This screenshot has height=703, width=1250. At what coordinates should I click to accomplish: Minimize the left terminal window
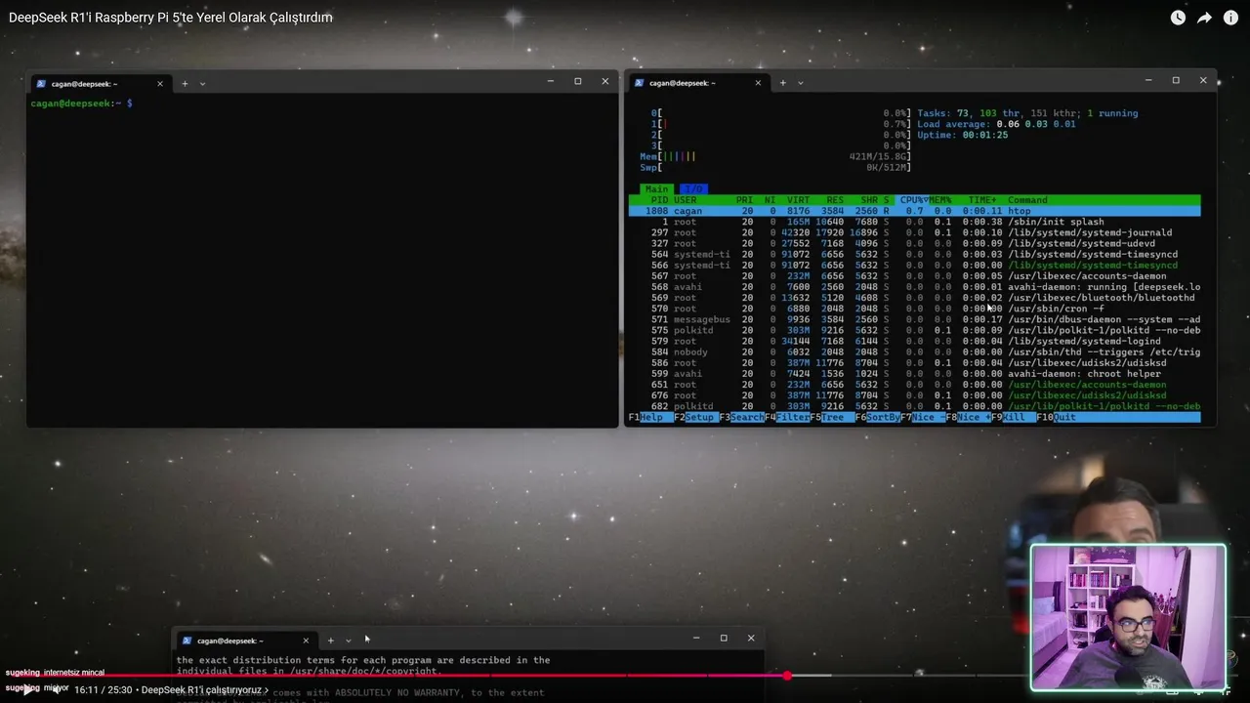coord(550,81)
